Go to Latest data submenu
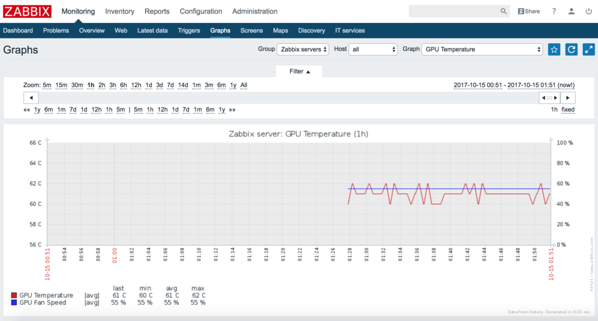This screenshot has width=598, height=321. 152,30
